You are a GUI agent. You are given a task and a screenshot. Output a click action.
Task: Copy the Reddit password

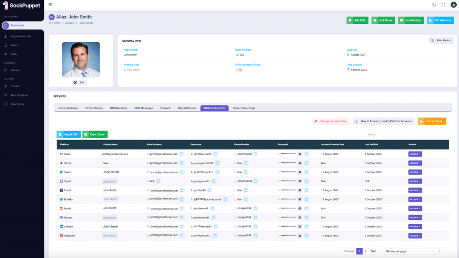click(307, 208)
